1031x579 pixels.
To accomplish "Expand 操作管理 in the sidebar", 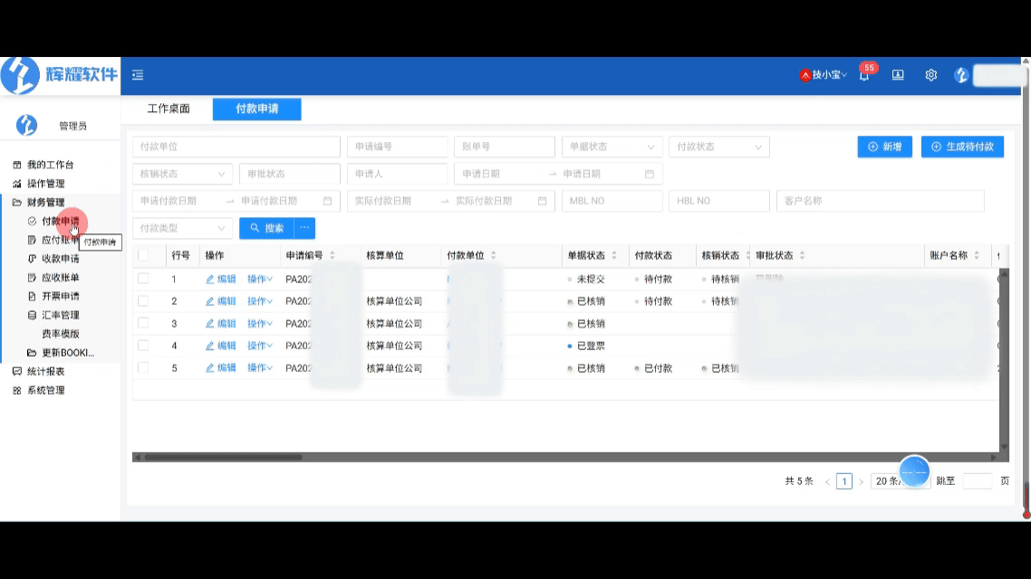I will pos(45,184).
